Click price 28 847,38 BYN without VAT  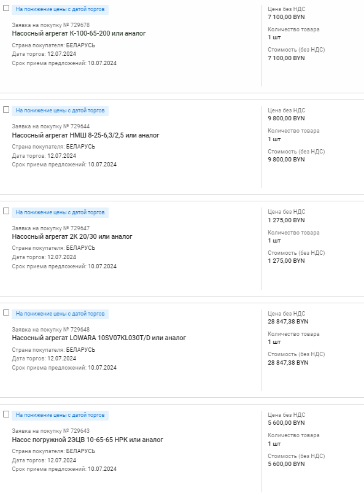coord(288,322)
